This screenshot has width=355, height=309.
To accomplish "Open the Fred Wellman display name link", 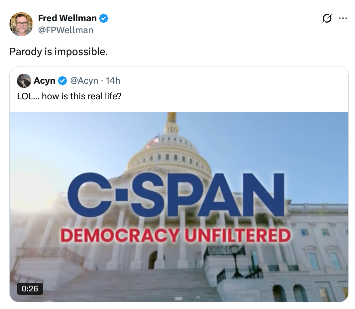I will click(x=67, y=18).
